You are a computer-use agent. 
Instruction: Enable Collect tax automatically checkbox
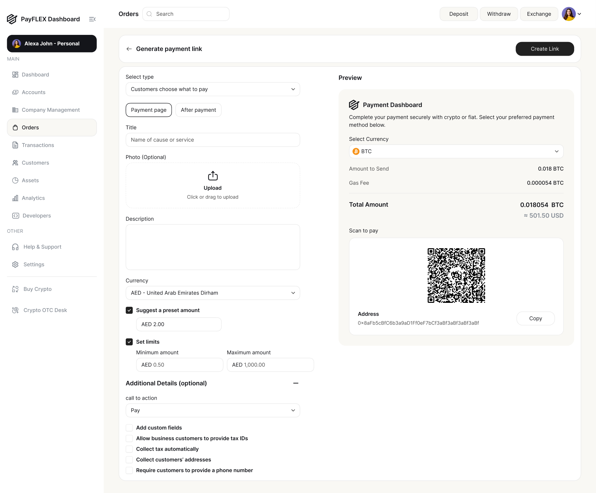[x=129, y=449]
